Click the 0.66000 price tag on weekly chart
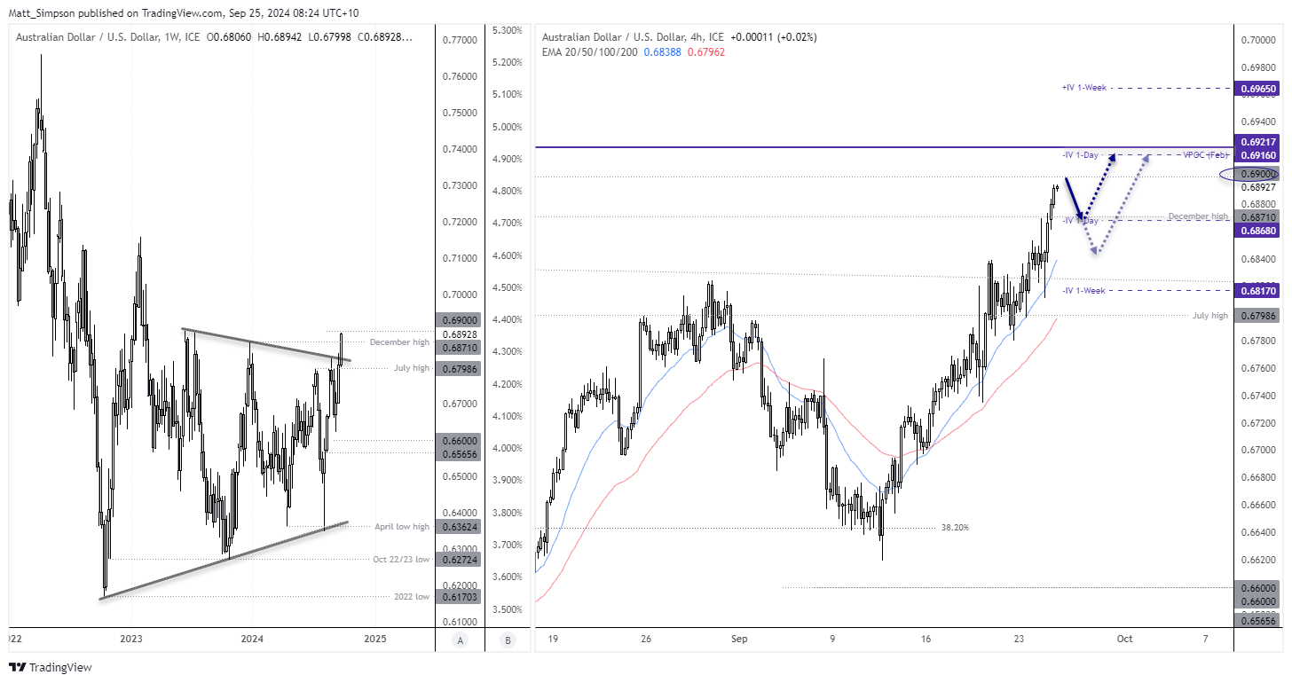 coord(457,440)
